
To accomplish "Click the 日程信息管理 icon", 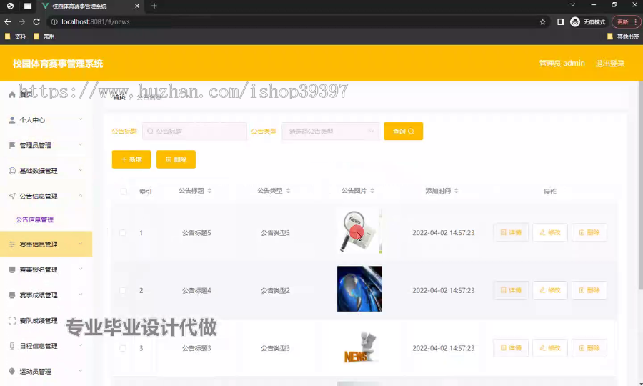I will point(12,346).
